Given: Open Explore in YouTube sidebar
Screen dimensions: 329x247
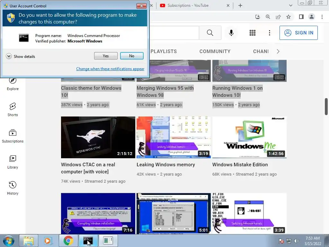Looking at the screenshot, I should pyautogui.click(x=13, y=84).
